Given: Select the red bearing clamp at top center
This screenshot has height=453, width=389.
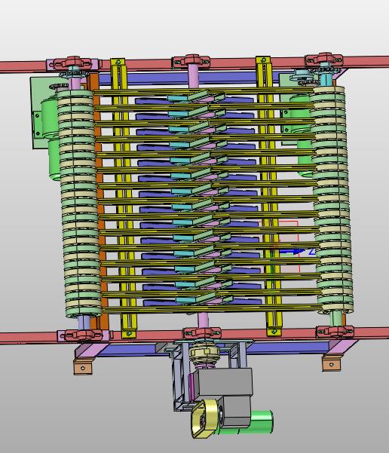Looking at the screenshot, I should [x=191, y=60].
